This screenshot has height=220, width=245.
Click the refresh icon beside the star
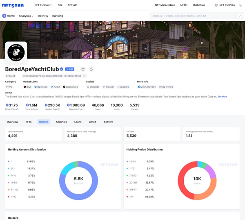[91, 69]
